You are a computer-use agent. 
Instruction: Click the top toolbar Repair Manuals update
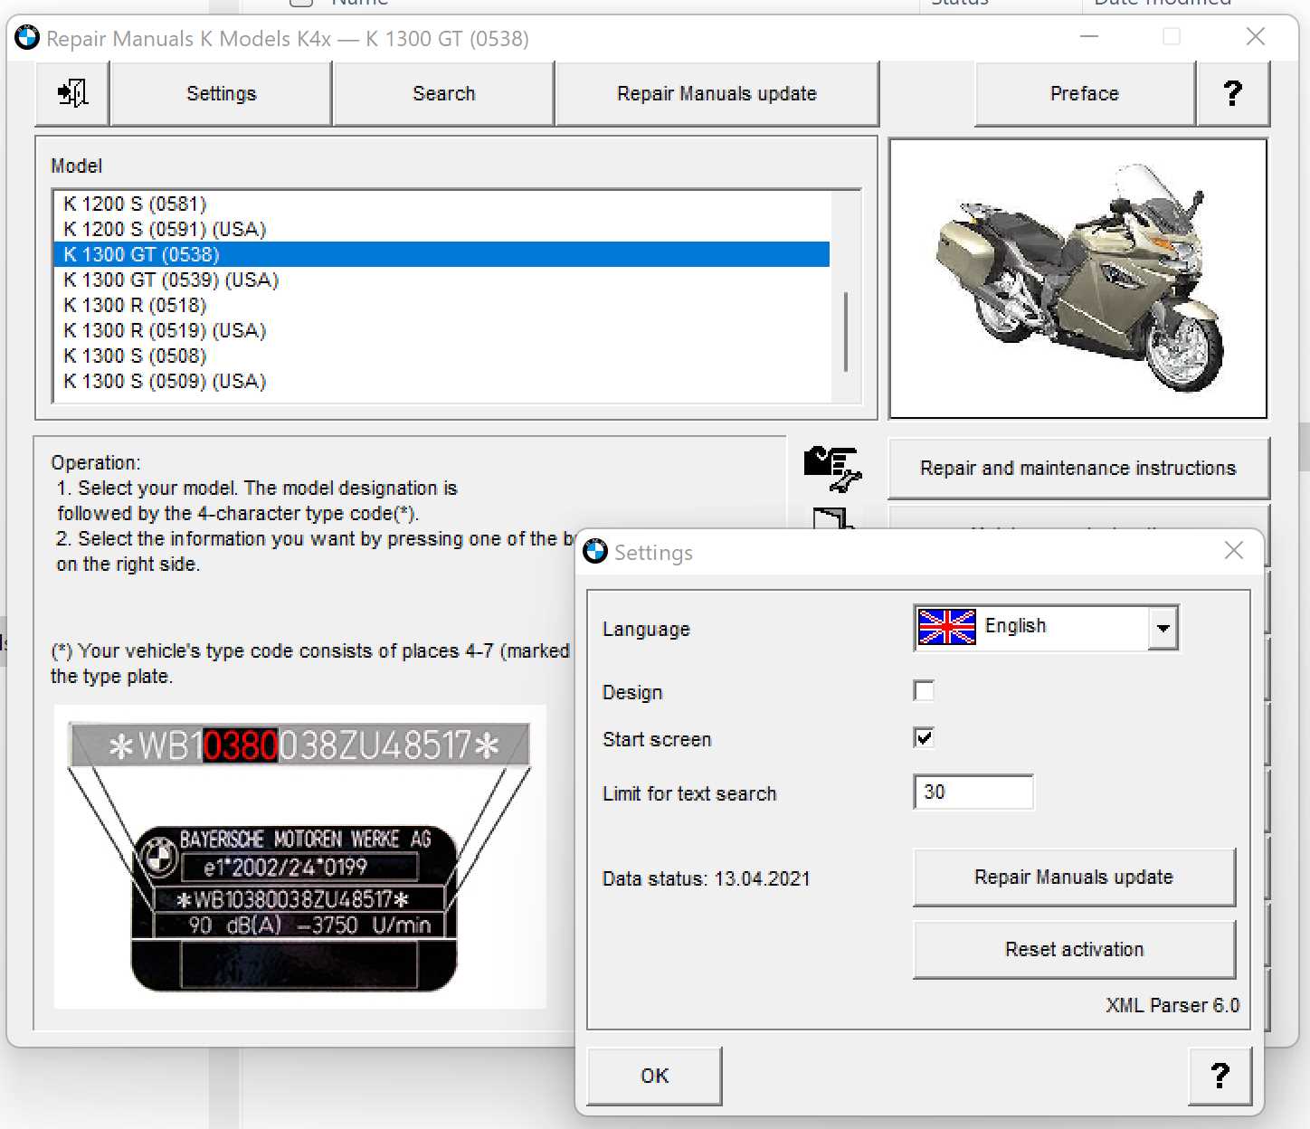click(717, 93)
